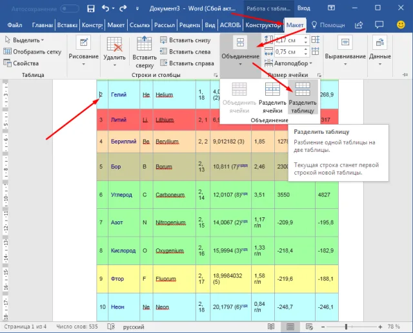Toggle Отобразить сетку gridlines
Viewport: 413px width, 333px height.
32,52
